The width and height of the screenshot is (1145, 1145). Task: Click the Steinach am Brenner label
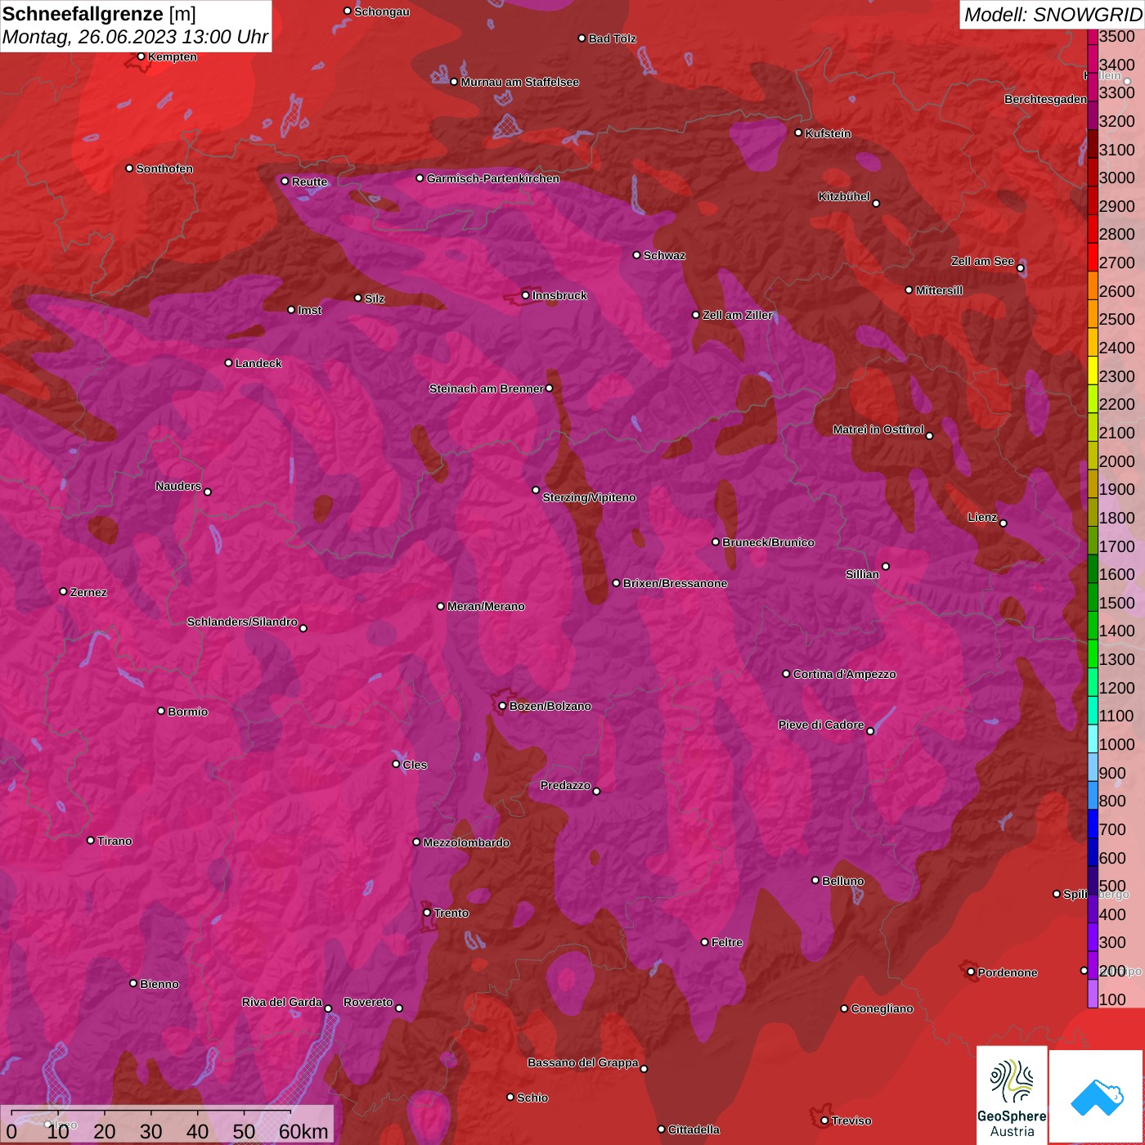[486, 388]
